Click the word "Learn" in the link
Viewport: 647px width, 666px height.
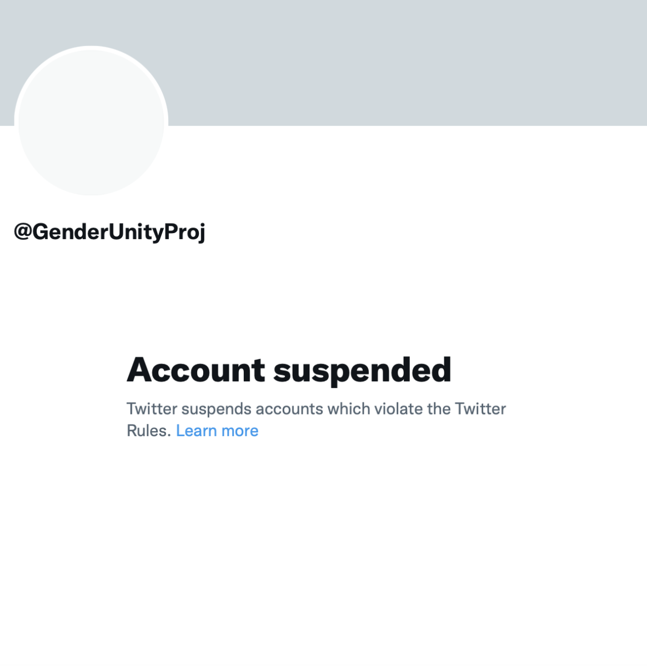point(196,431)
